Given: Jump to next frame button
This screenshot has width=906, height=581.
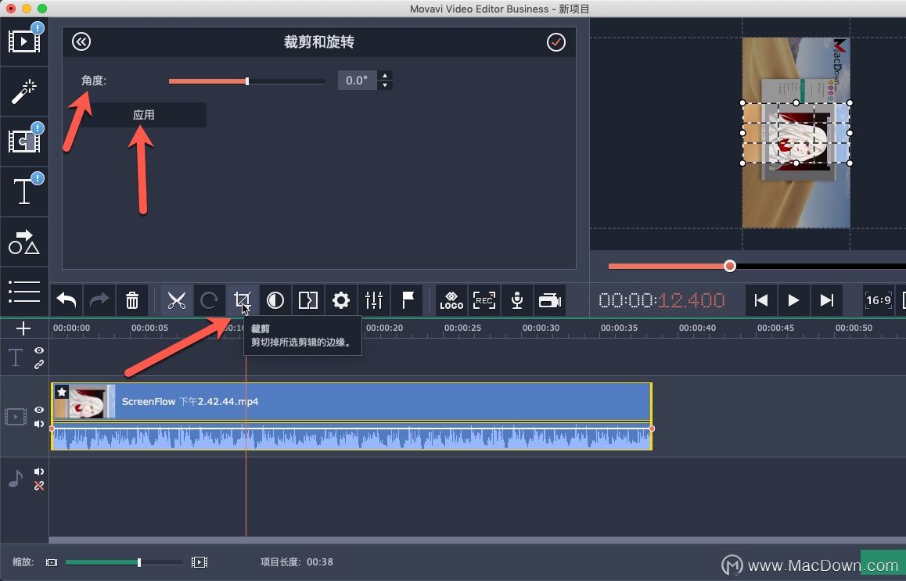Looking at the screenshot, I should click(827, 300).
